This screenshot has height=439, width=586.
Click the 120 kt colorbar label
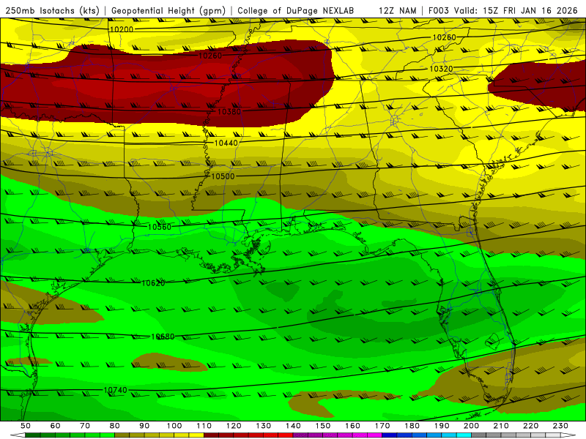[x=234, y=426]
